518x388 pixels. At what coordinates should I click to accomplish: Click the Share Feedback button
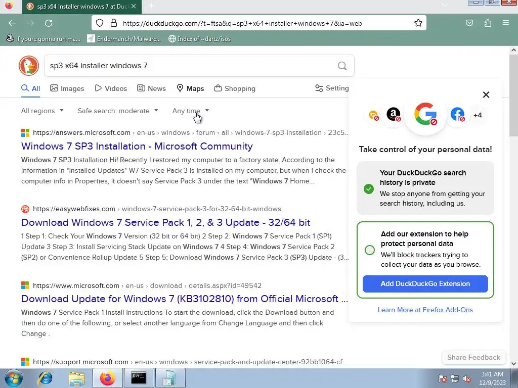pos(473,357)
